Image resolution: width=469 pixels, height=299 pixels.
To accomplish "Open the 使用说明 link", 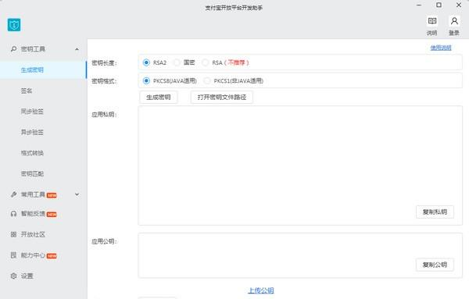I will [441, 48].
